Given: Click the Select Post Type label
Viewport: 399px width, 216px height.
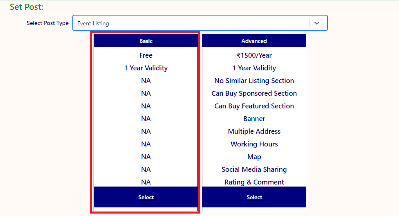Looking at the screenshot, I should pyautogui.click(x=47, y=23).
